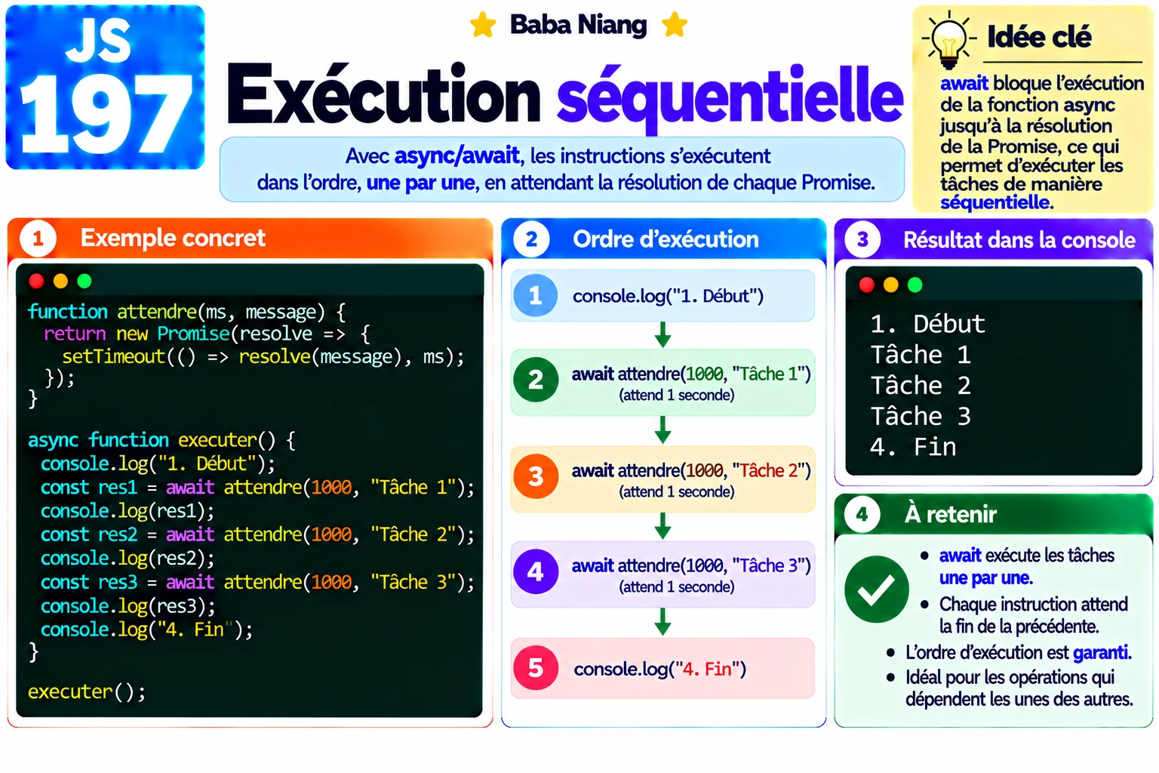Viewport: 1159px width, 773px height.
Task: Click the step box await attendre(1000, "Tâche 1")
Action: (x=663, y=383)
